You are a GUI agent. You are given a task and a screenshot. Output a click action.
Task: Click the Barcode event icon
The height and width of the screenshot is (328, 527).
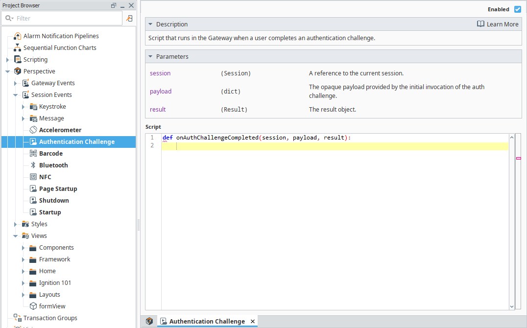[33, 153]
